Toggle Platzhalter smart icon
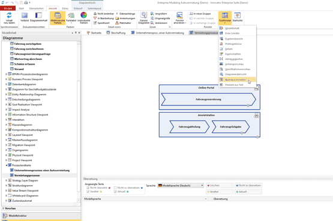This screenshot has width=333, height=221. click(124, 23)
